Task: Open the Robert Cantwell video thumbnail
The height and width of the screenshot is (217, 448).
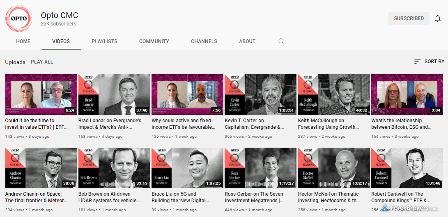Action: 407,168
